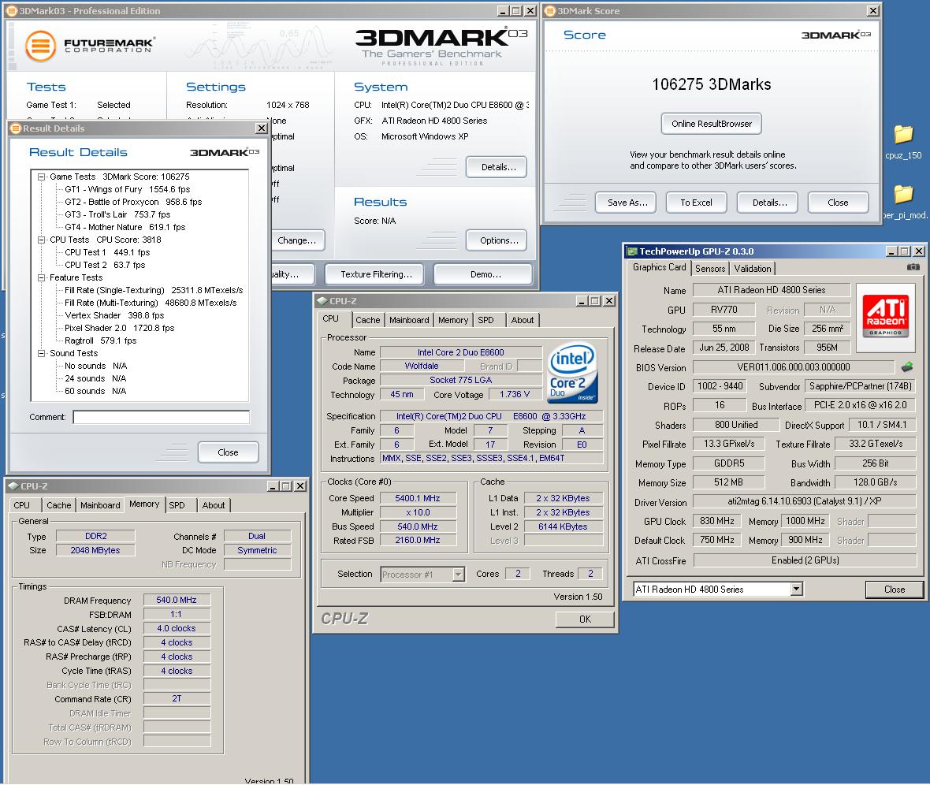Click the Save As... button
930x785 pixels.
coord(627,203)
